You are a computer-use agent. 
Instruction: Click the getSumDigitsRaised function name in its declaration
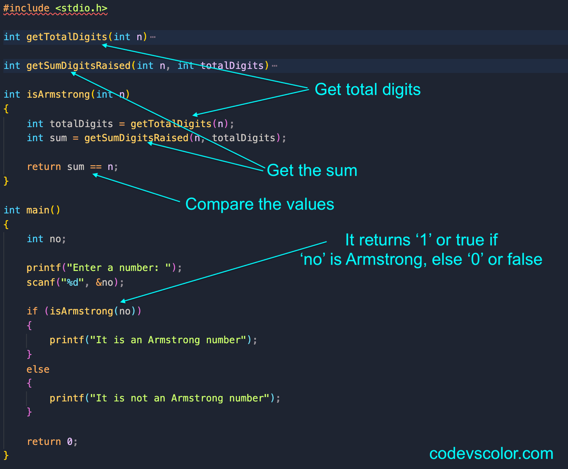(x=79, y=66)
